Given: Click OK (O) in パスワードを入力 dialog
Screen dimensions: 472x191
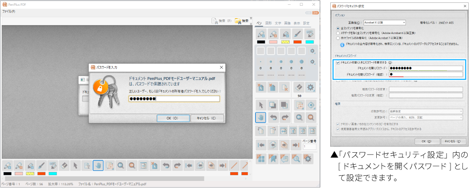Looking at the screenshot, I should [x=173, y=119].
